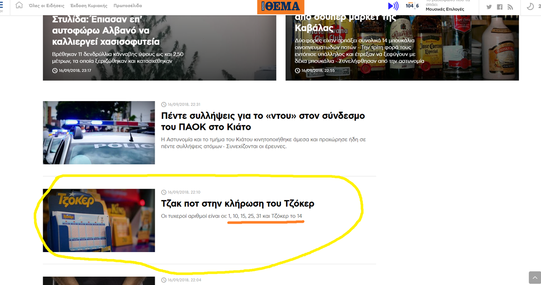Open Μουσικές Επιλογές radio link
Screen dimensions: 541x285
pyautogui.click(x=445, y=9)
